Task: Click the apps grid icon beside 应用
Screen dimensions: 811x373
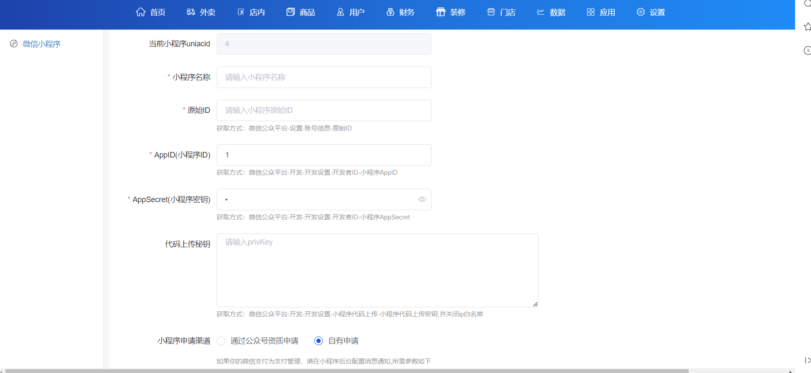Action: click(591, 12)
